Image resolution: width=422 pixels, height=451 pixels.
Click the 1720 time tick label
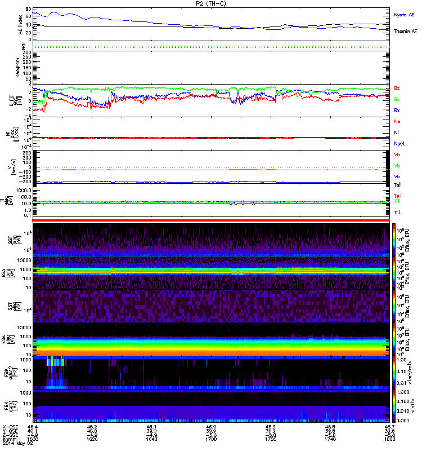click(x=271, y=439)
